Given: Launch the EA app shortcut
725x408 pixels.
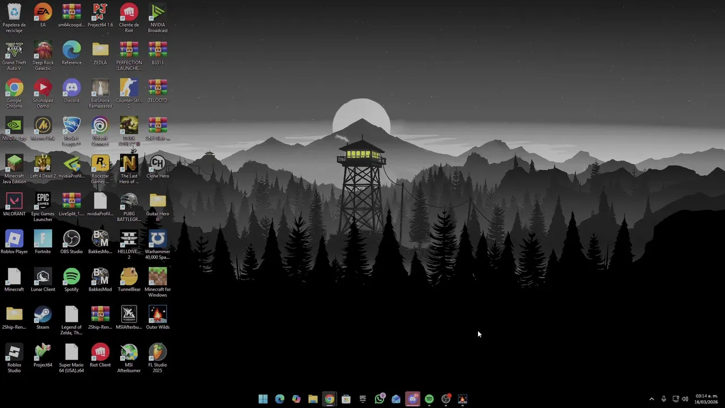Looking at the screenshot, I should [43, 15].
